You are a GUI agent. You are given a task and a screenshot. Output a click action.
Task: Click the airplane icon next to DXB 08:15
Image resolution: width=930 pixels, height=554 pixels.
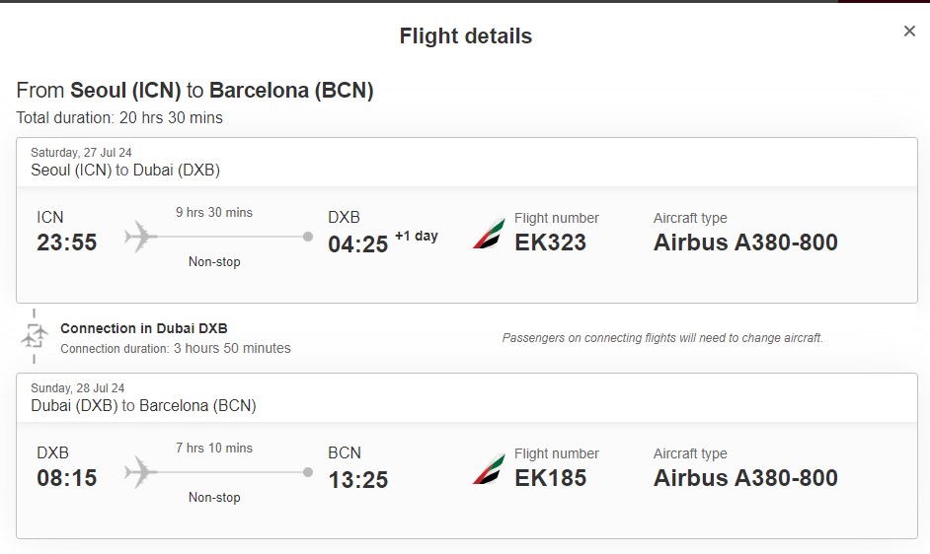[140, 472]
